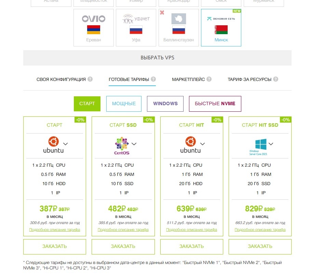Select the Уфа Уфанет data center tile

(136, 28)
